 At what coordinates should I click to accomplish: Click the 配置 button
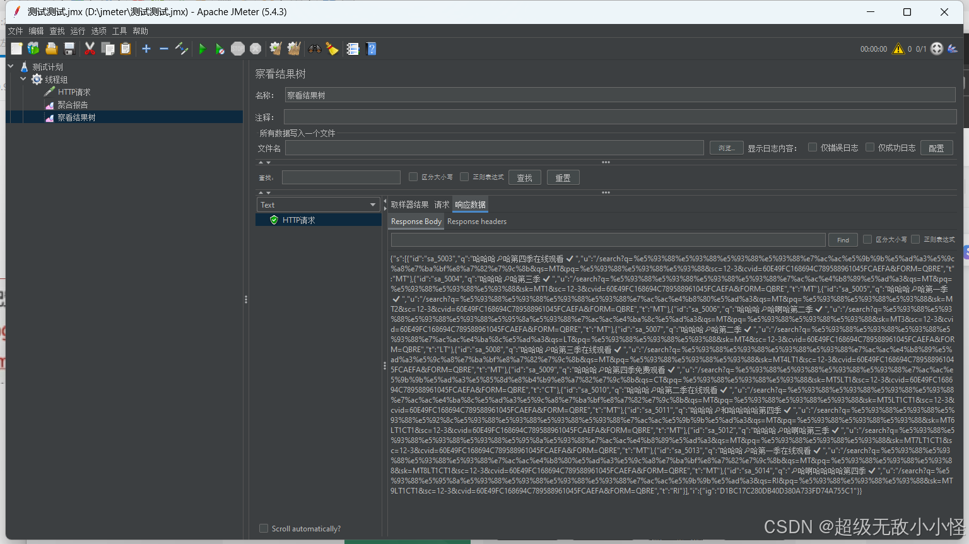936,148
